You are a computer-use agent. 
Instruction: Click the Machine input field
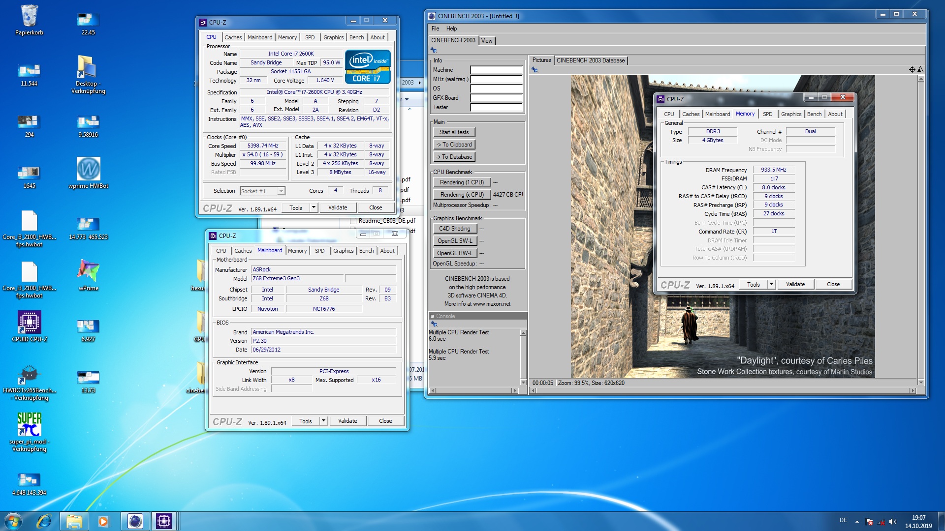(x=496, y=70)
